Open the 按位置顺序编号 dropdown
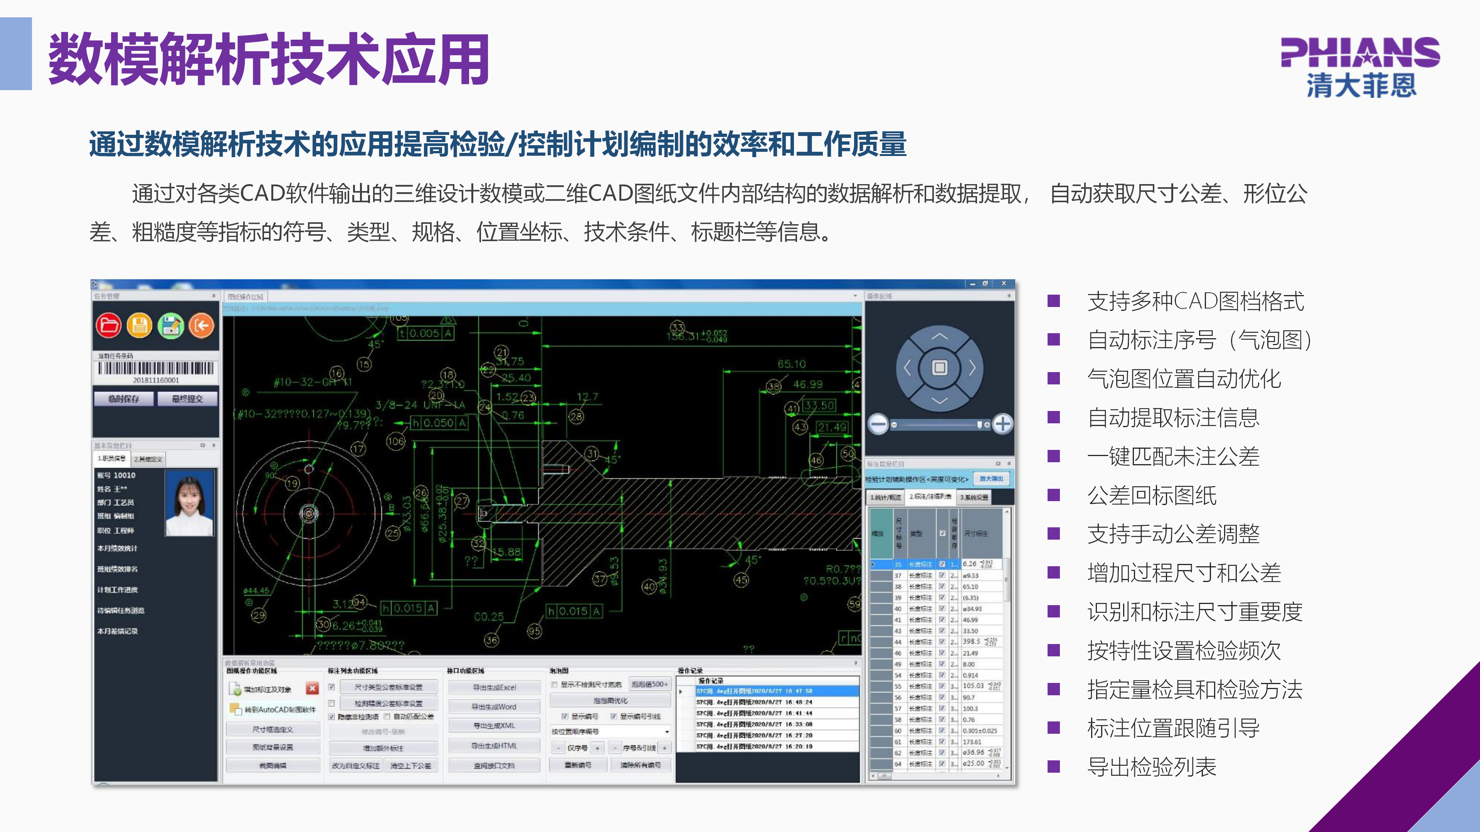This screenshot has height=832, width=1480. tap(666, 731)
